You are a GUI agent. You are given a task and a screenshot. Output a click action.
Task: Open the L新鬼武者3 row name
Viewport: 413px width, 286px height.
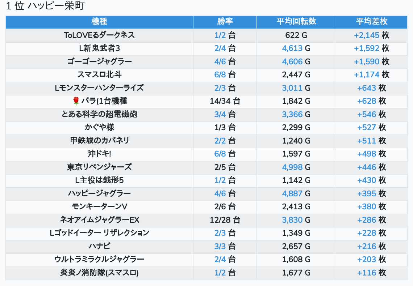(x=99, y=48)
